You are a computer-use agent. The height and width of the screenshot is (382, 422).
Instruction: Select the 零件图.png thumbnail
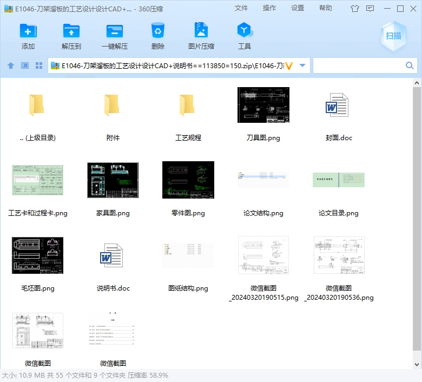pos(188,180)
